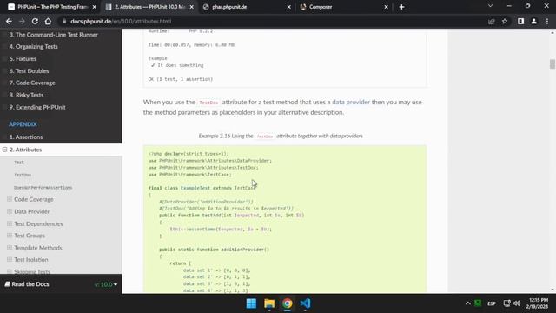
Task: Open the browser home page
Action: click(x=48, y=21)
